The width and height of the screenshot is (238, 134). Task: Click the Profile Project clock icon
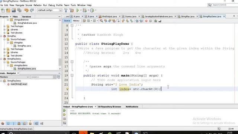pyautogui.click(x=92, y=10)
